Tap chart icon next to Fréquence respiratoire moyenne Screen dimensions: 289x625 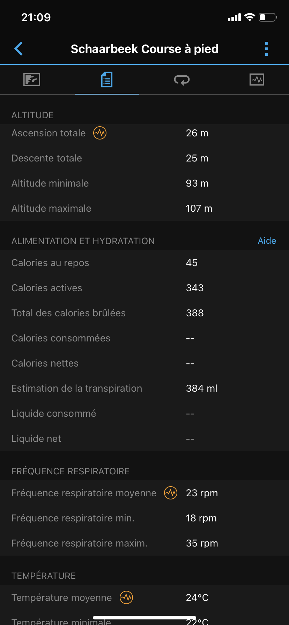[x=171, y=493]
